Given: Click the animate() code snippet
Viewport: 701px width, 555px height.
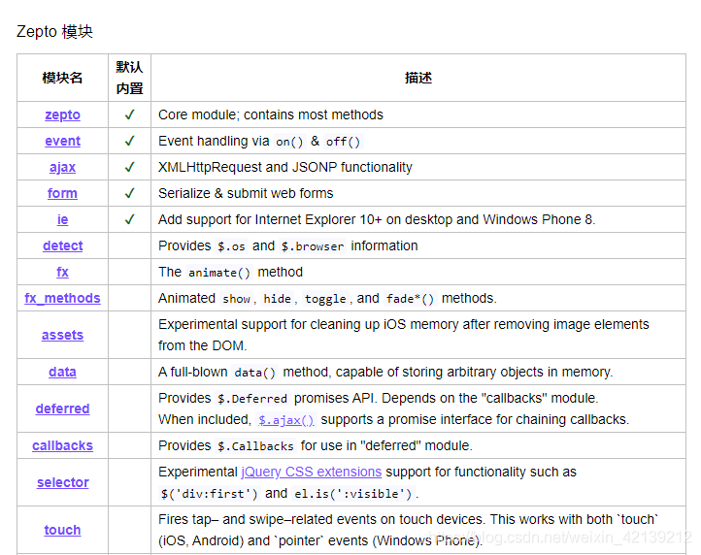Looking at the screenshot, I should 219,273.
